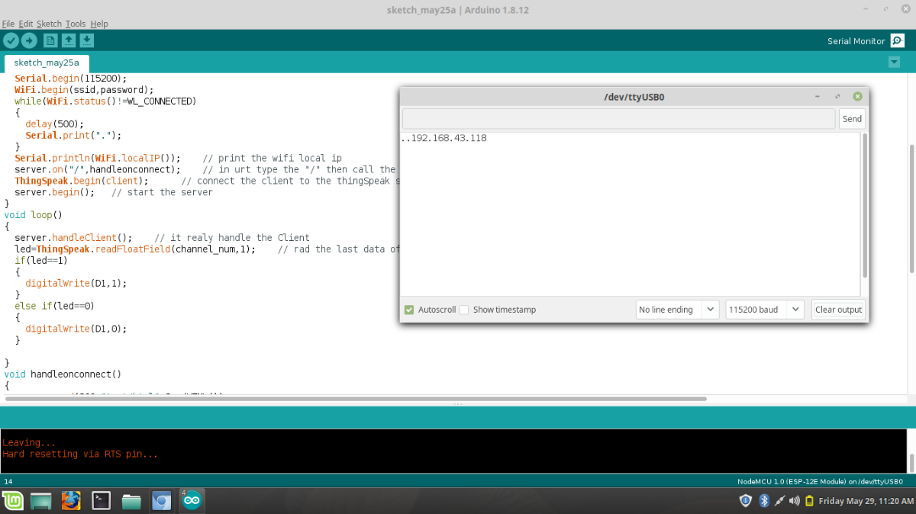Select the sketch_may25a tab
This screenshot has height=514, width=916.
pos(47,63)
